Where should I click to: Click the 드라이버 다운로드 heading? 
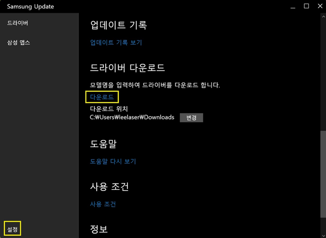(x=127, y=68)
